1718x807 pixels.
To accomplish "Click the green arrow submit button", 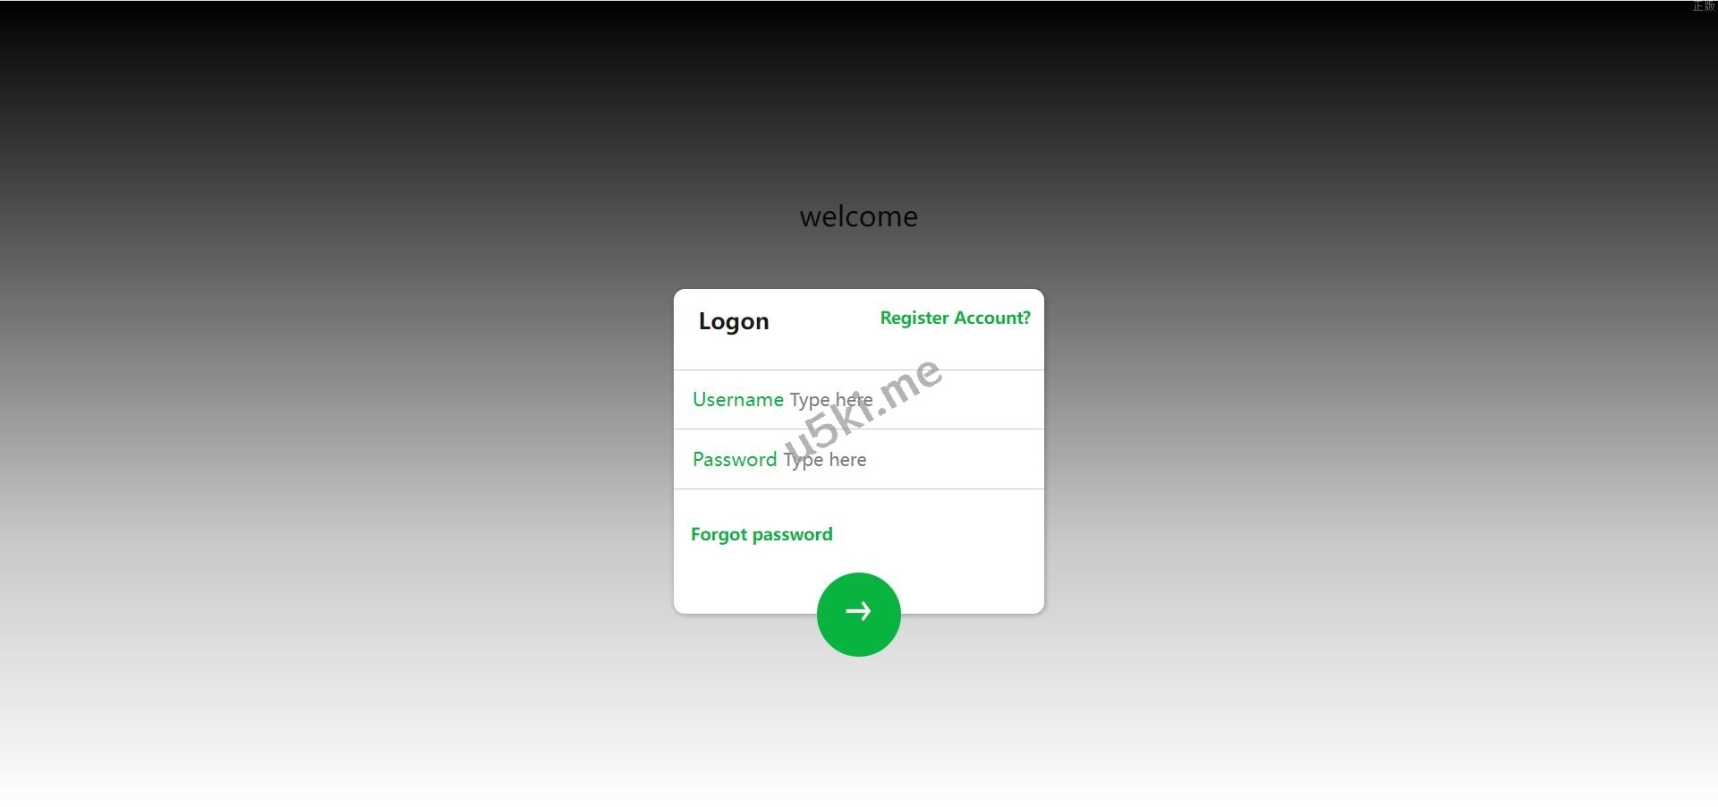I will [858, 614].
